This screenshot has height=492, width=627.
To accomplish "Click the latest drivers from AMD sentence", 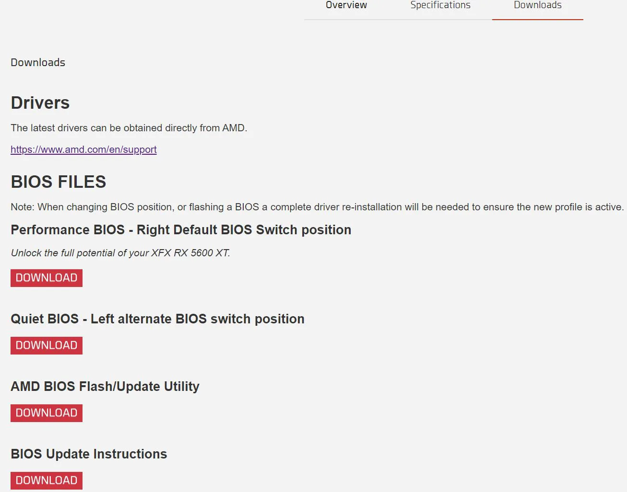I will pos(129,128).
